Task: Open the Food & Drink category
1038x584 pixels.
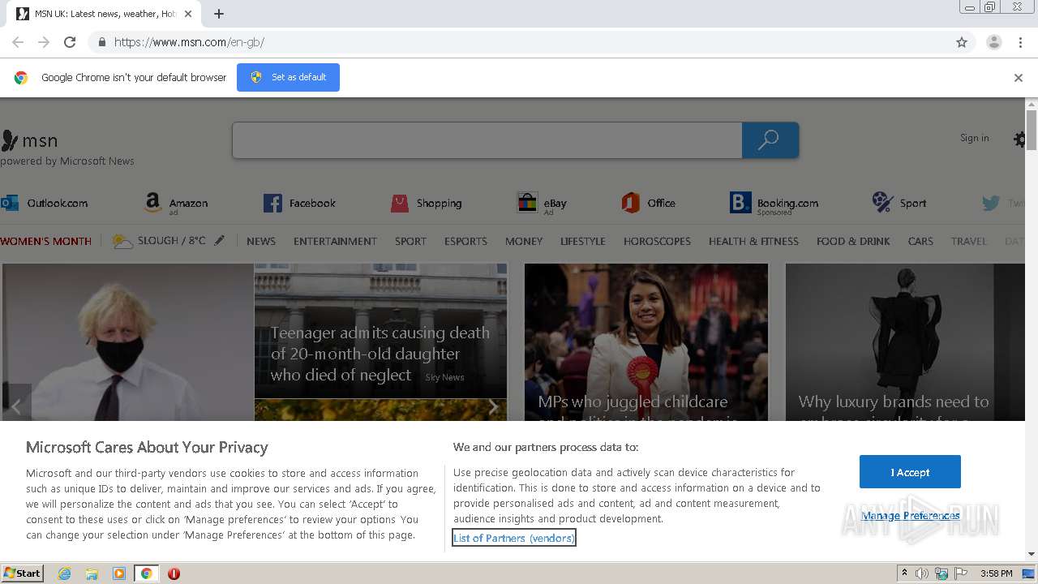Action: pyautogui.click(x=853, y=241)
